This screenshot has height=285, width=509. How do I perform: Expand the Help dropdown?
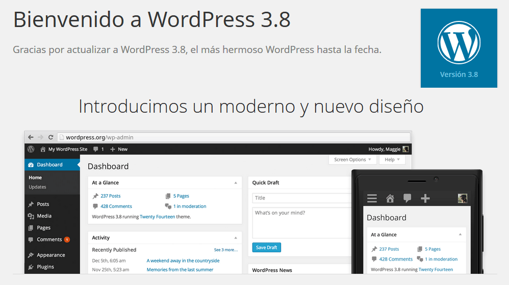pyautogui.click(x=392, y=160)
